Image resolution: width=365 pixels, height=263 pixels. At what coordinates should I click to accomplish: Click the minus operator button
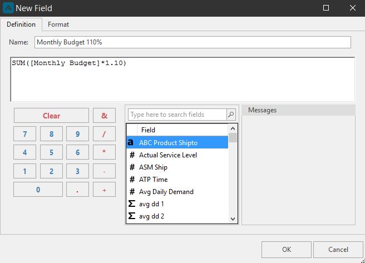[104, 171]
